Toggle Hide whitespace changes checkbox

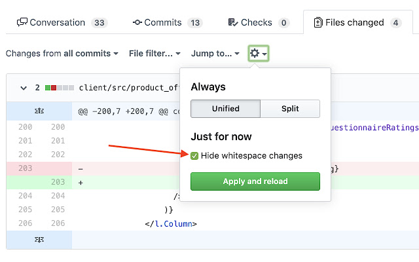[194, 156]
